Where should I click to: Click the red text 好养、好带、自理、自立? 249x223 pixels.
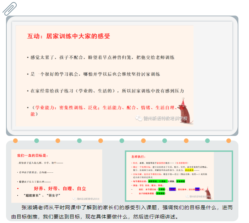pos(60,189)
